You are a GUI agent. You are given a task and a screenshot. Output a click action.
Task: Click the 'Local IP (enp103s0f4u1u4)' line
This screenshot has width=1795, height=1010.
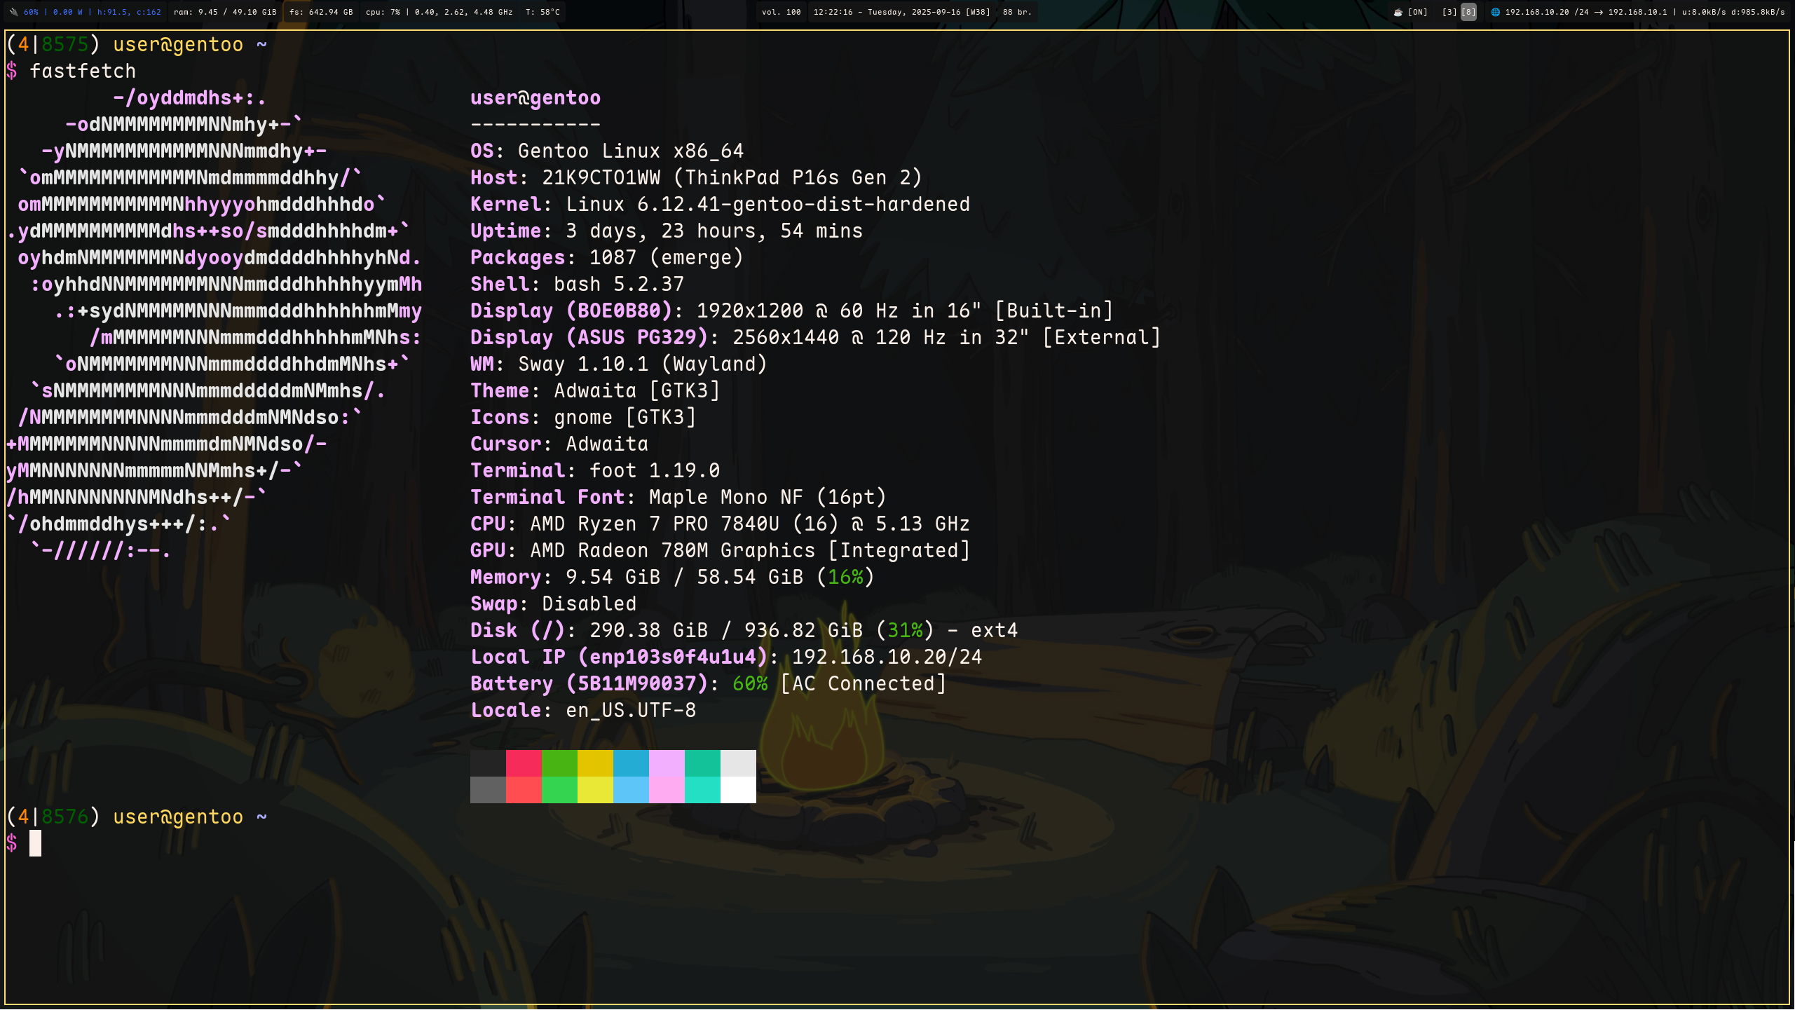pyautogui.click(x=726, y=657)
